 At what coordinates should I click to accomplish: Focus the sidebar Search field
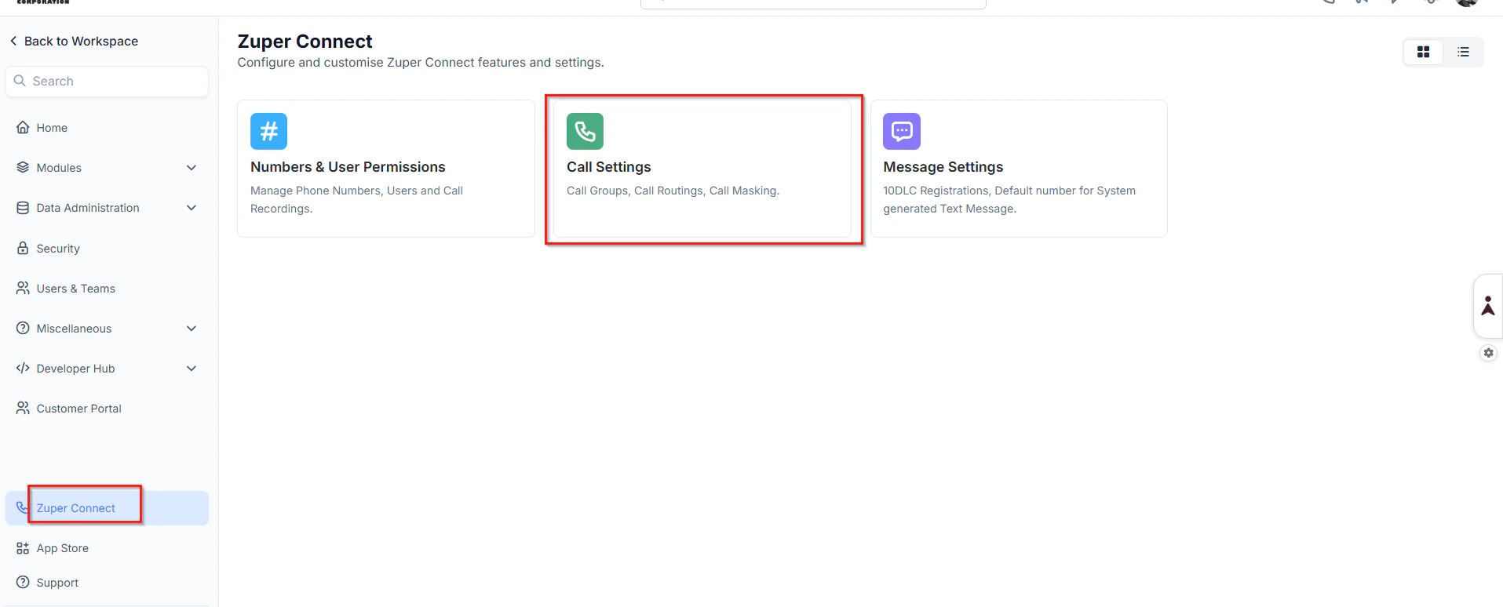click(x=107, y=82)
